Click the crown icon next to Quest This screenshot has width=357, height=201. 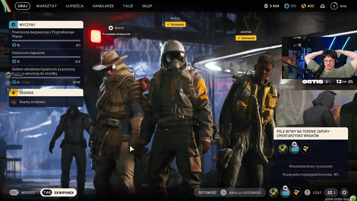[x=111, y=28]
